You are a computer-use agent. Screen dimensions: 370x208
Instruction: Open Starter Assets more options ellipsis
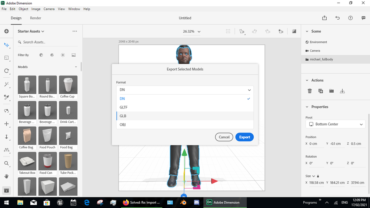tap(74, 31)
